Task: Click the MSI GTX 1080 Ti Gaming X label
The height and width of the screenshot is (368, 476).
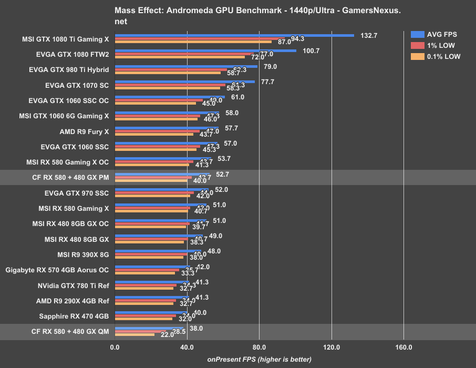Action: (x=66, y=39)
